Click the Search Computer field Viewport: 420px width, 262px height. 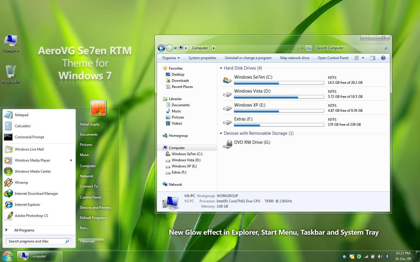pyautogui.click(x=352, y=48)
